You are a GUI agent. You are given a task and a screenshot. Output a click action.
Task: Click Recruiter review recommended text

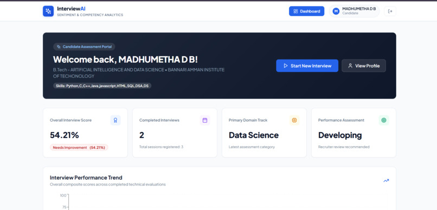click(344, 147)
